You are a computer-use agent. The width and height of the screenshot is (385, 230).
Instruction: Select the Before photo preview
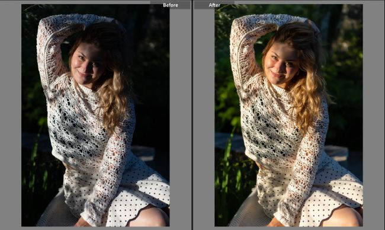coord(95,115)
